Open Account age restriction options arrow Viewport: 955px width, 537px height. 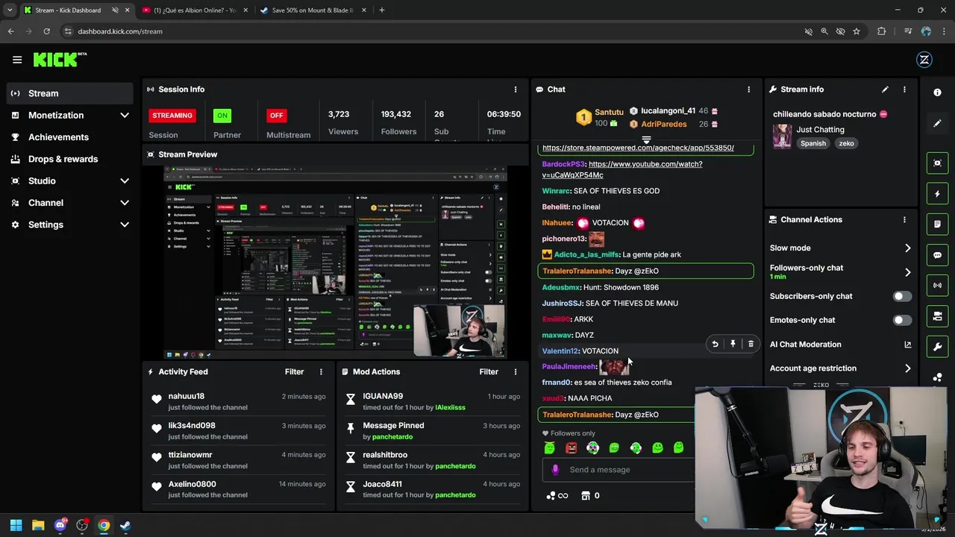(x=907, y=368)
